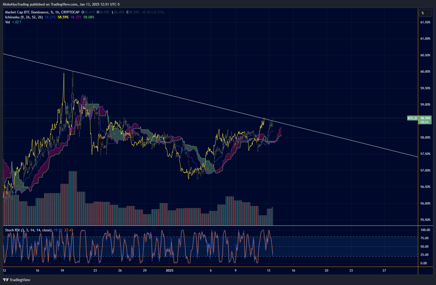Click the Ichimoku green value 58.08%
This screenshot has width=436, height=285.
[89, 17]
